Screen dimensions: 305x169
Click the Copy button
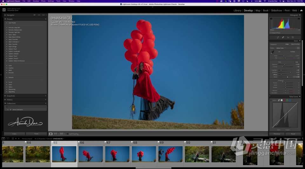[14, 134]
